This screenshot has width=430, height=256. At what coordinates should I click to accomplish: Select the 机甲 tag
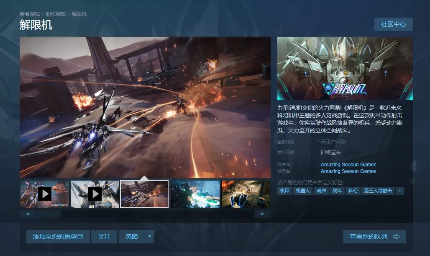tap(285, 191)
